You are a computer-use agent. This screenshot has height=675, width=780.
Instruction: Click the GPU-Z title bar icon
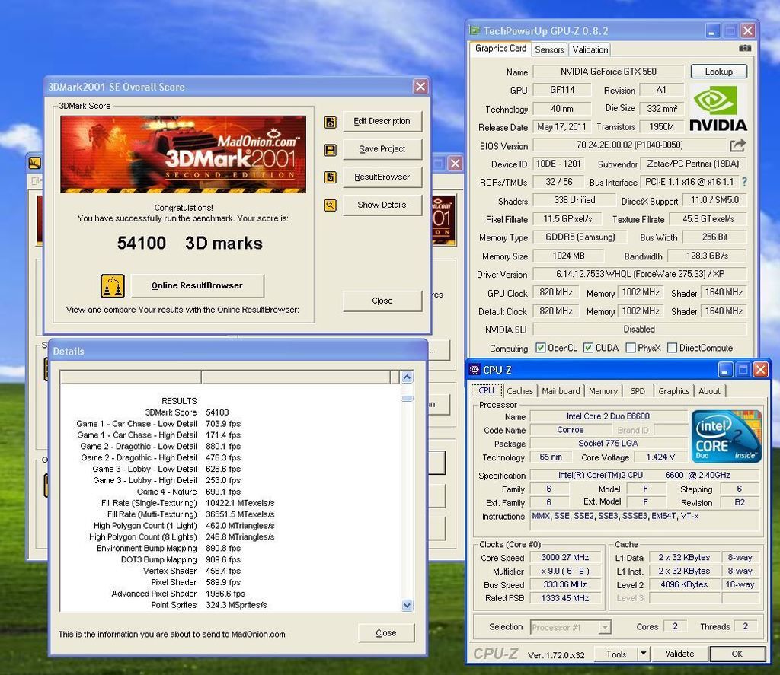[x=475, y=30]
